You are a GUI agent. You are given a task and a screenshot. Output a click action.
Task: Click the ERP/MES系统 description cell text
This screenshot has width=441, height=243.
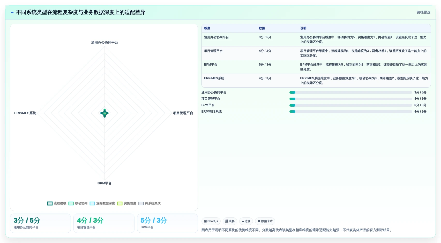364,81
